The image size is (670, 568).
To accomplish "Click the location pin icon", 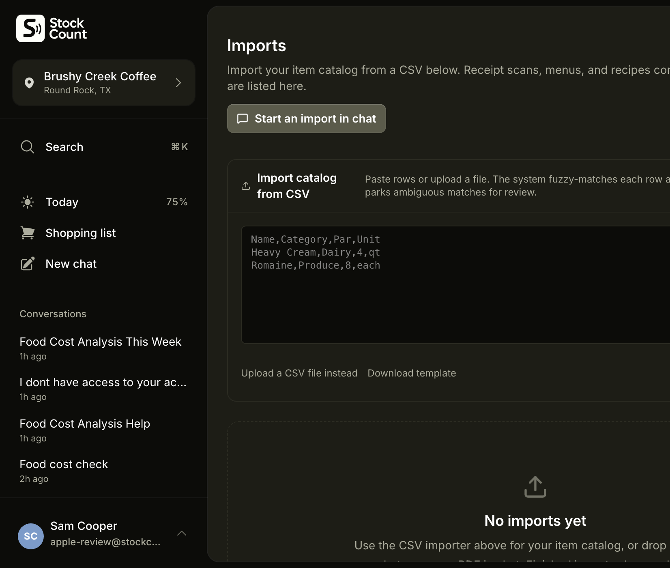I will tap(29, 83).
